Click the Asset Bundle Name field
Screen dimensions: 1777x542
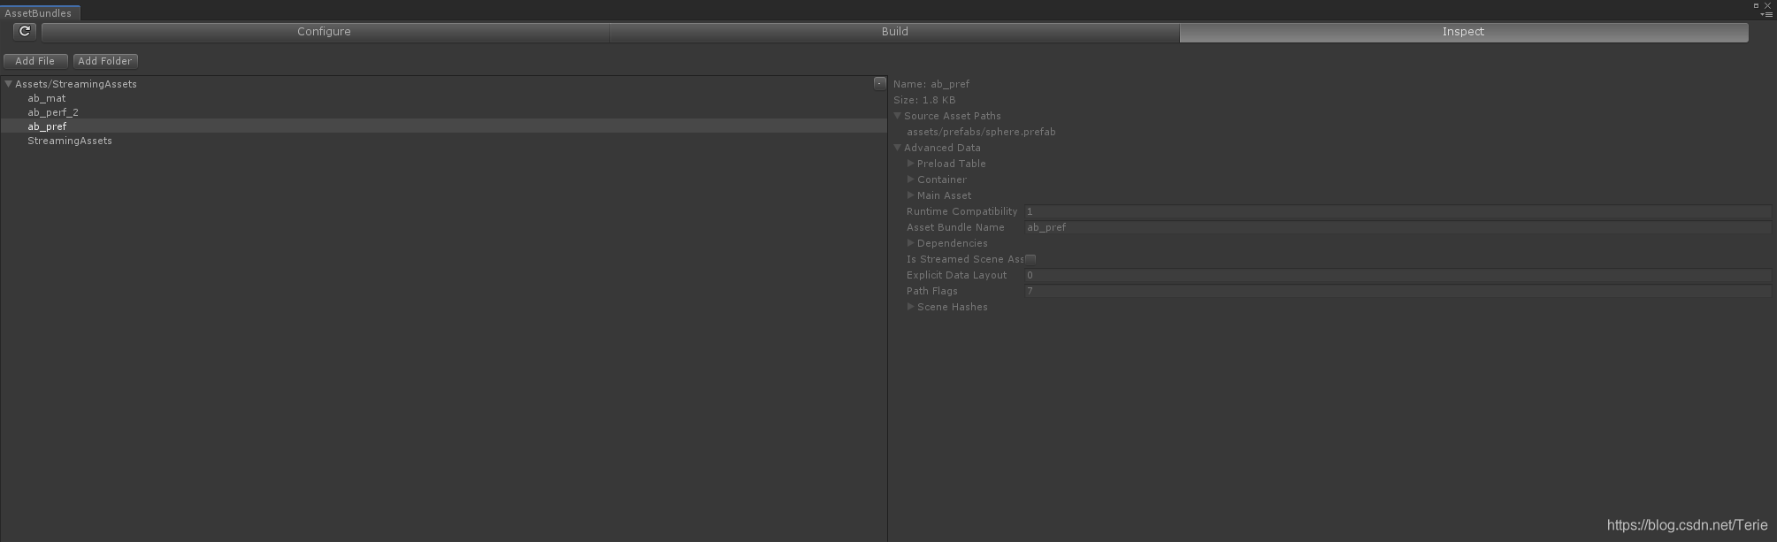point(1398,227)
